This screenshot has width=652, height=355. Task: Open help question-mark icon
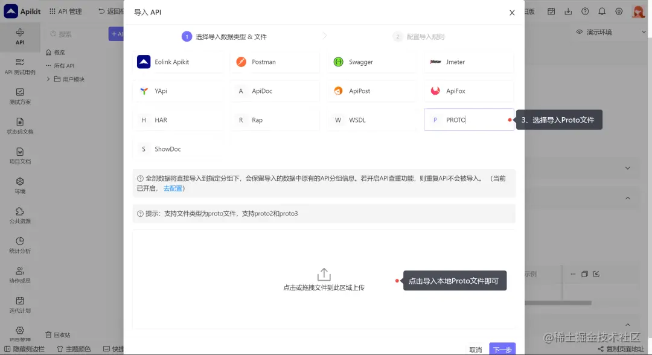[x=585, y=11]
